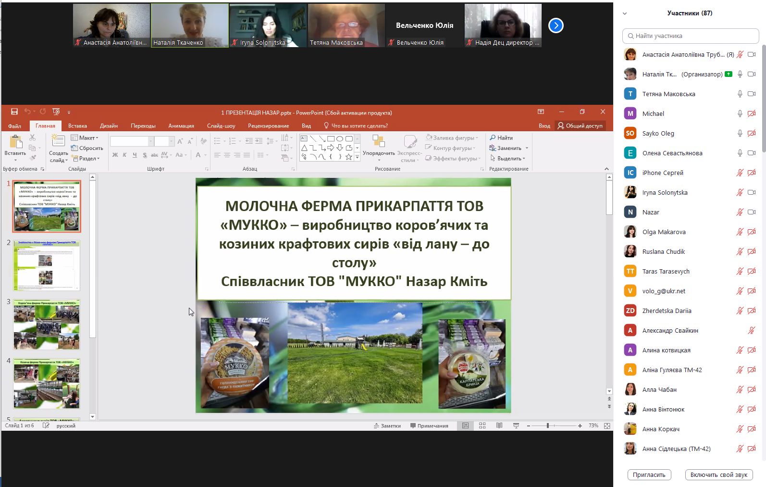
Task: Clear all formatting with the eraser A icon
Action: [x=204, y=141]
